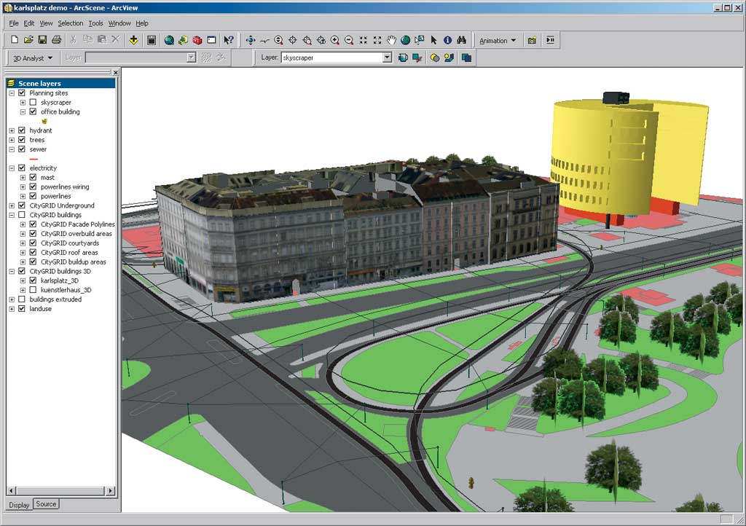Toggle the hydrant layer visibility
The height and width of the screenshot is (526, 746).
pyautogui.click(x=21, y=130)
